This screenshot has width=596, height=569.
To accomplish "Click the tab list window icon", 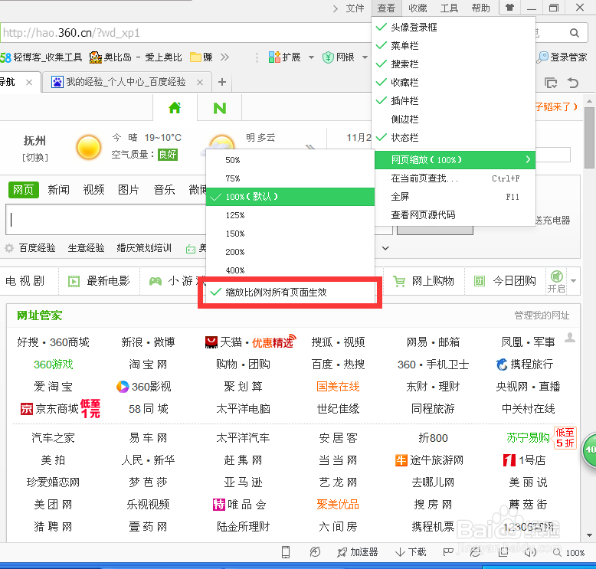I will coord(550,83).
